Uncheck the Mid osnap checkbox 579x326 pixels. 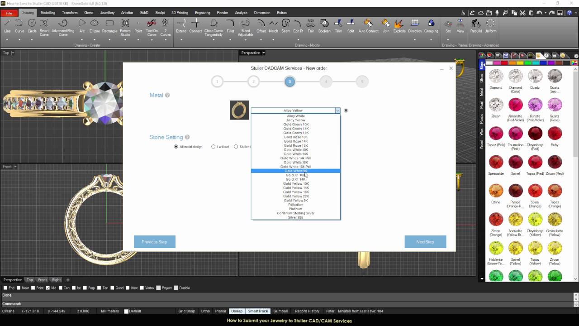[x=48, y=288]
